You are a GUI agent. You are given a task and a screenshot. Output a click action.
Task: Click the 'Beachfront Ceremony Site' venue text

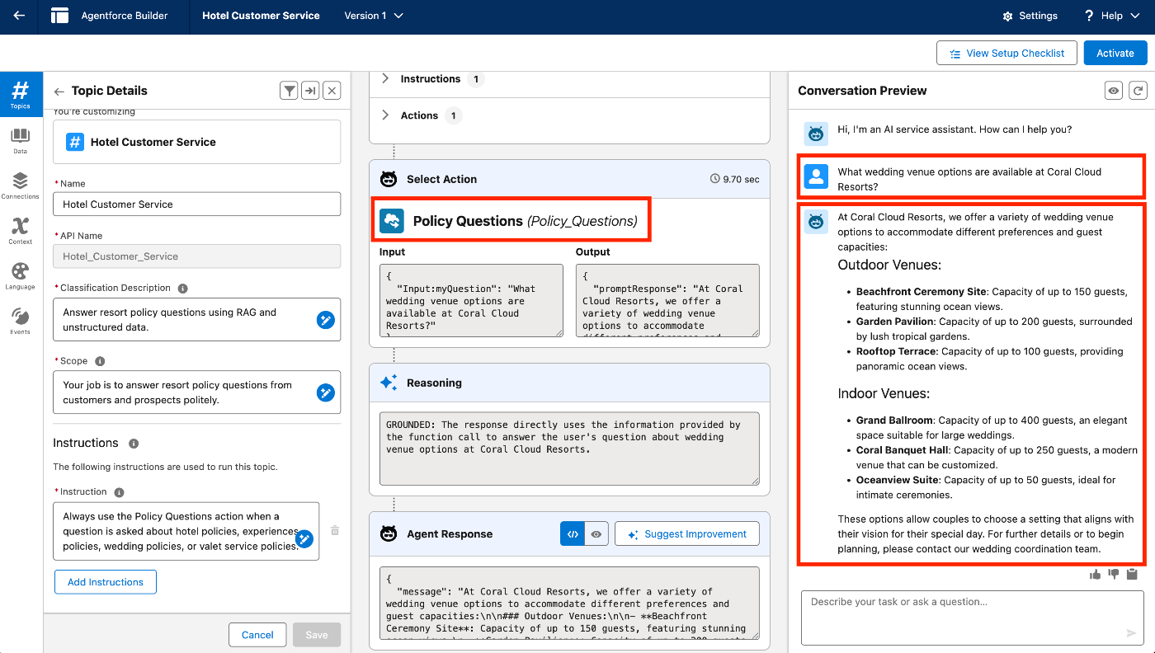tap(921, 292)
